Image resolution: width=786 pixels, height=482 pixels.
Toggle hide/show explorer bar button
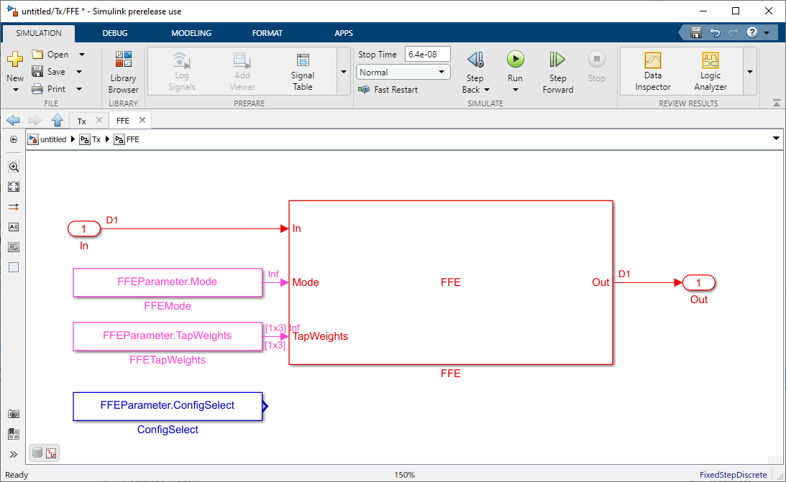14,139
